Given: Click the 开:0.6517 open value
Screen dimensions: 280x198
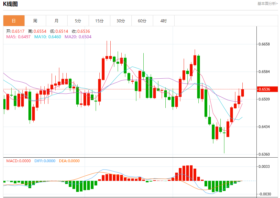Looking at the screenshot, I should [15, 31].
